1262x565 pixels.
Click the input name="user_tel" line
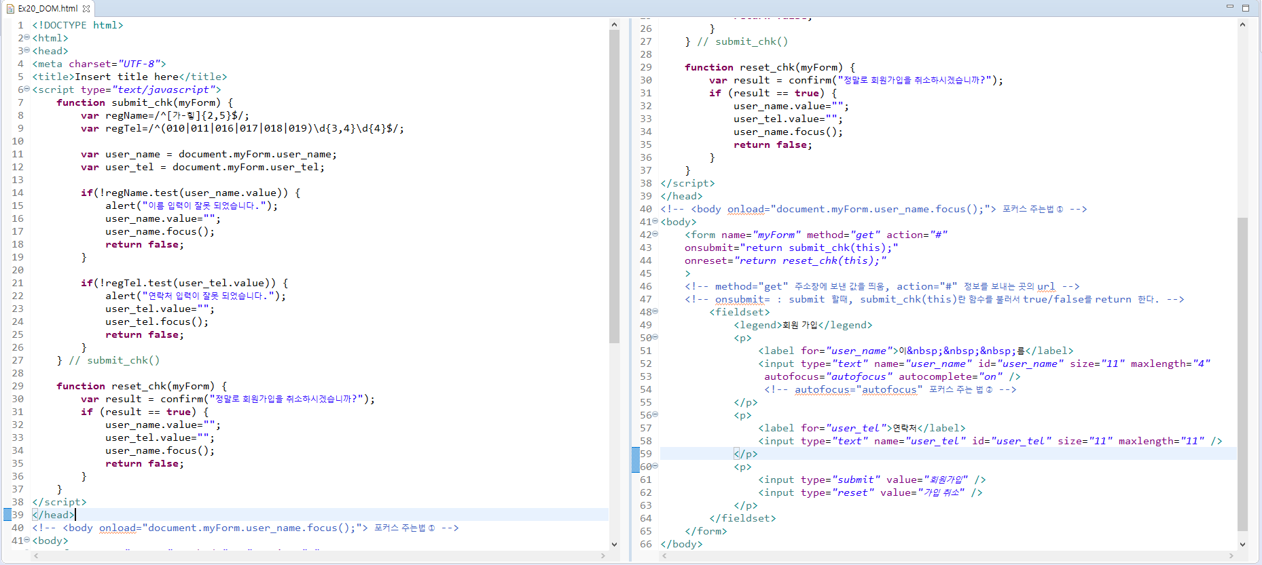(x=990, y=441)
